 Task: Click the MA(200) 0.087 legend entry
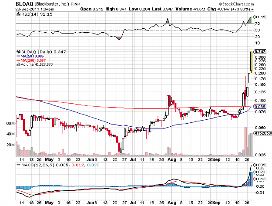pyautogui.click(x=33, y=61)
